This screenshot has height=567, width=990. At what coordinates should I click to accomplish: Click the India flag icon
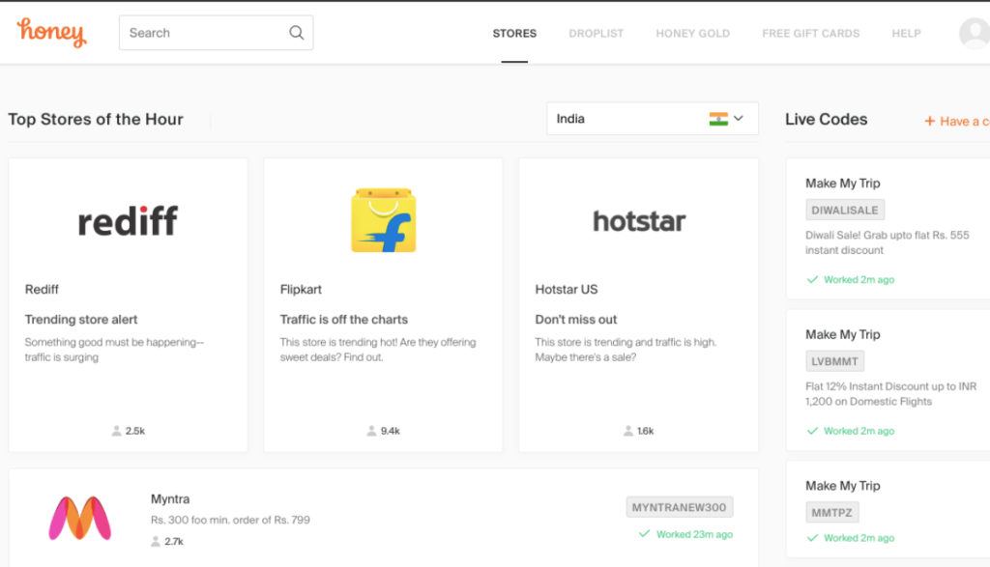click(x=718, y=119)
